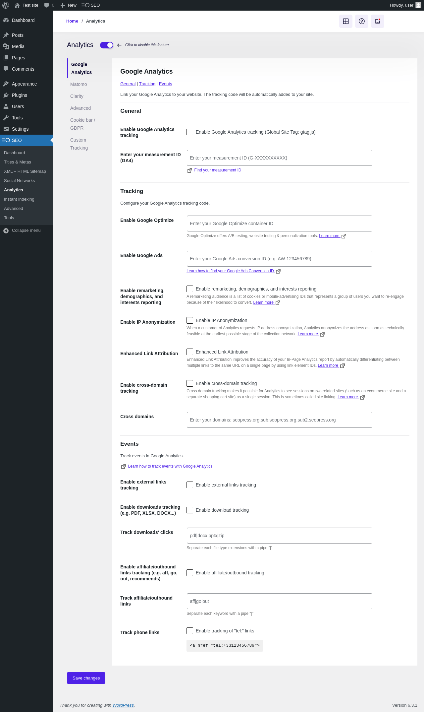Open the SEO item in the admin bar
The width and height of the screenshot is (424, 712).
tap(91, 5)
